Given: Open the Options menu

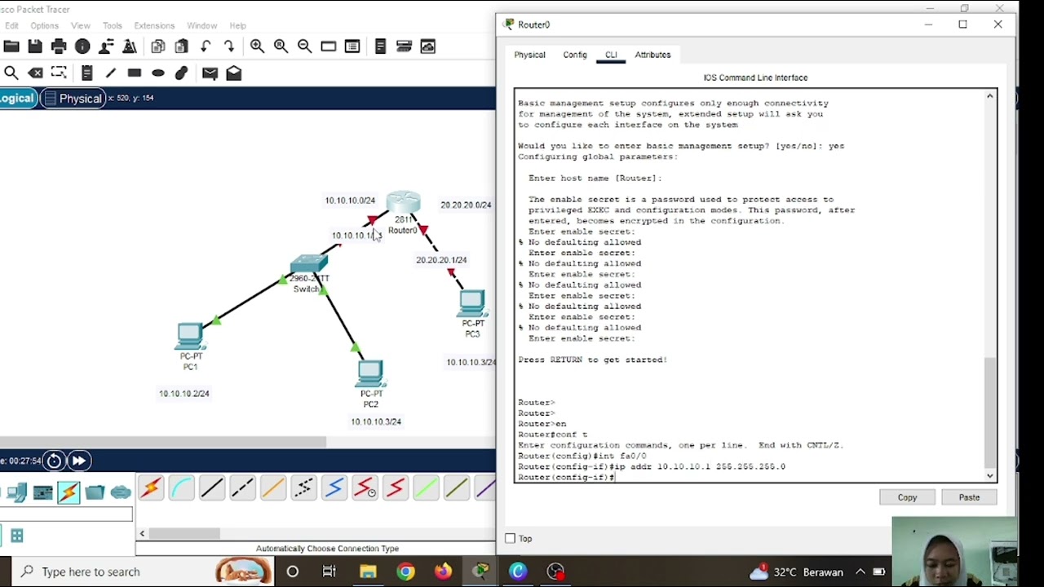Looking at the screenshot, I should (44, 25).
